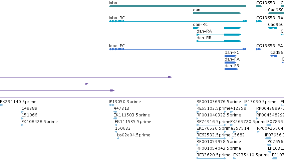Select the dan-PC protein bar
The width and height of the screenshot is (284, 160).
click(x=230, y=56)
